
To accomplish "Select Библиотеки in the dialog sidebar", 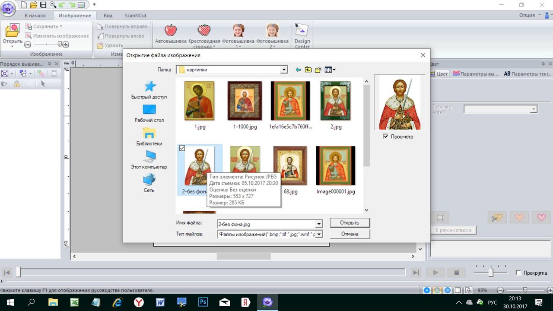I will pyautogui.click(x=149, y=136).
